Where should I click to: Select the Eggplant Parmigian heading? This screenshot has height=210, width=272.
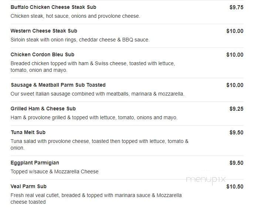(35, 163)
